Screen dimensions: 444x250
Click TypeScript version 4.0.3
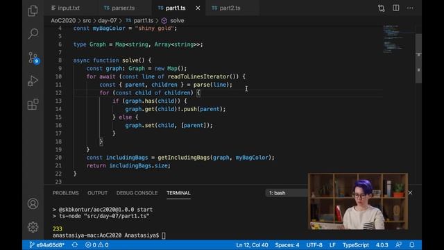382,245
